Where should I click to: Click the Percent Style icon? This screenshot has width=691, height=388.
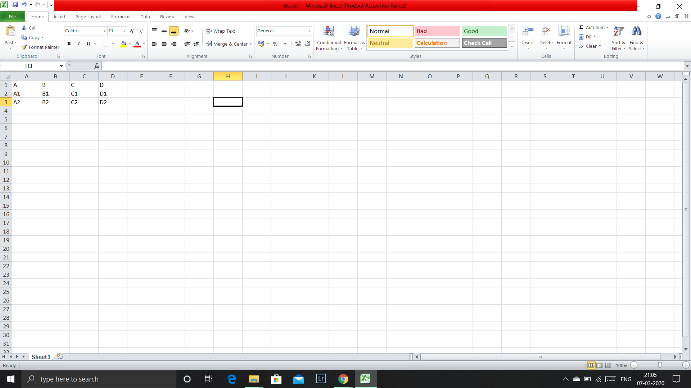click(275, 44)
